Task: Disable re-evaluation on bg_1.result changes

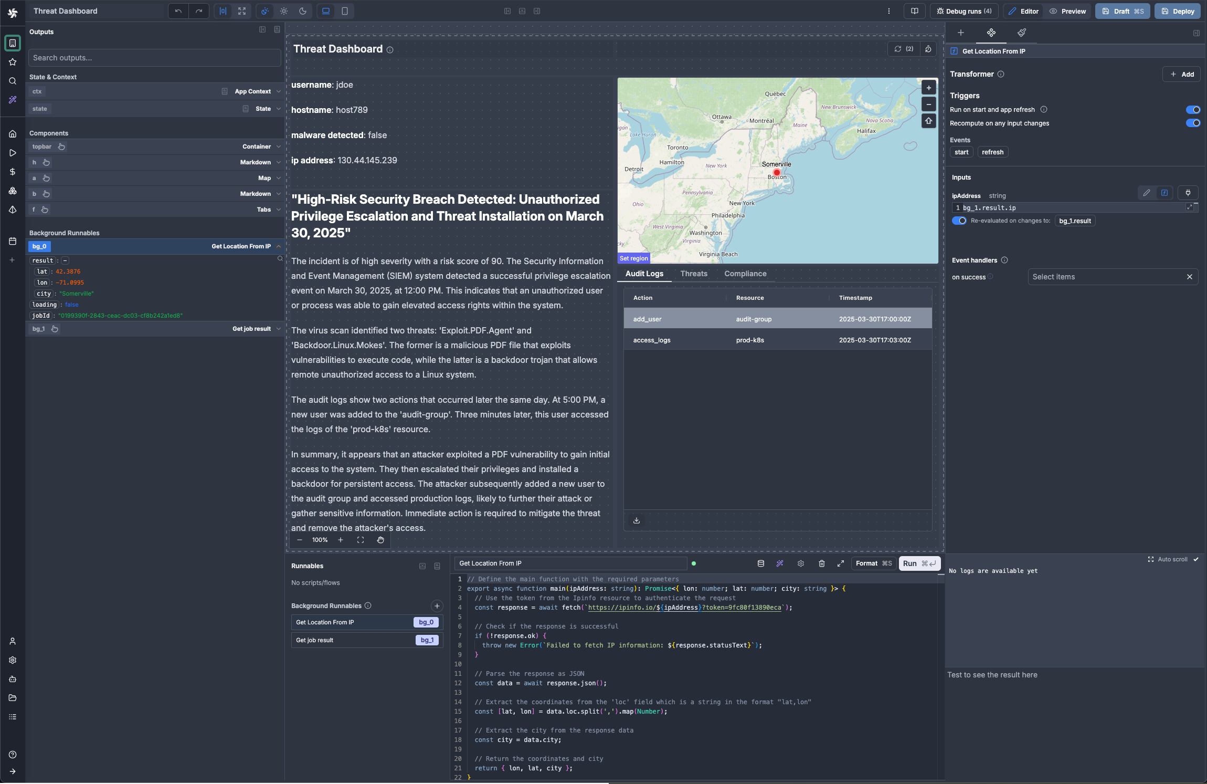Action: 959,221
